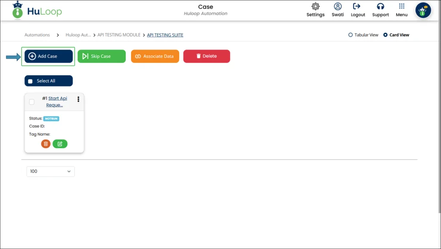Screen dimensions: 441x249
Task: Open the Start Api Reque... case link
Action: [56, 102]
